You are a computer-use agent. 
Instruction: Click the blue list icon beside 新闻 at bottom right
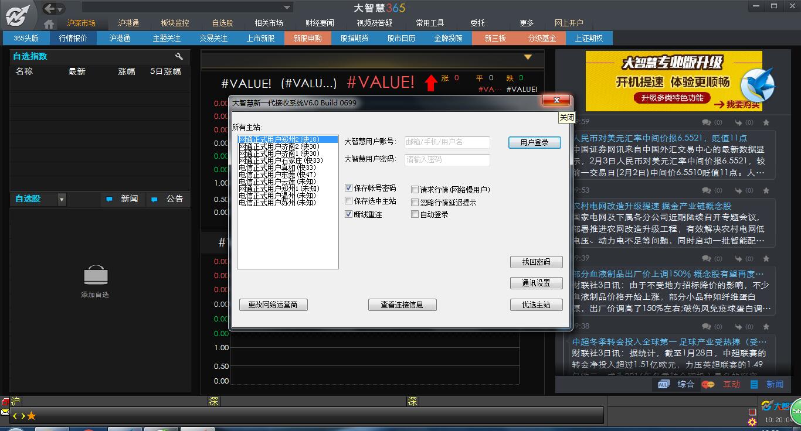pos(754,384)
